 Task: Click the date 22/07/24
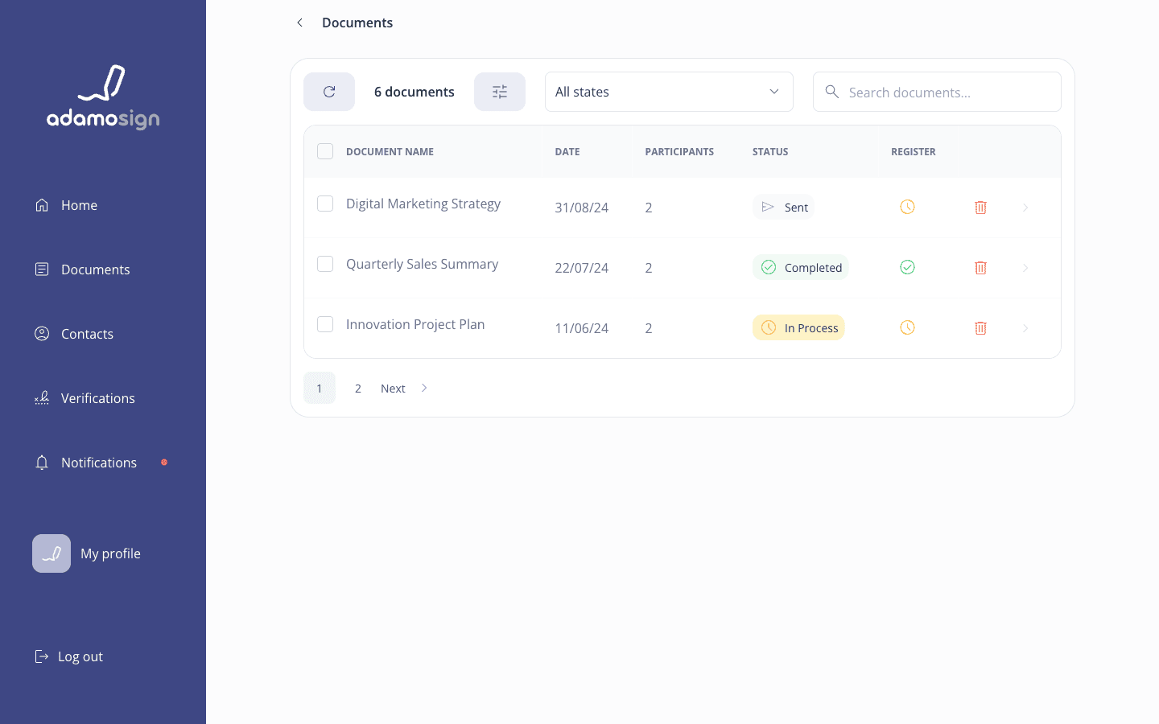[x=581, y=268]
